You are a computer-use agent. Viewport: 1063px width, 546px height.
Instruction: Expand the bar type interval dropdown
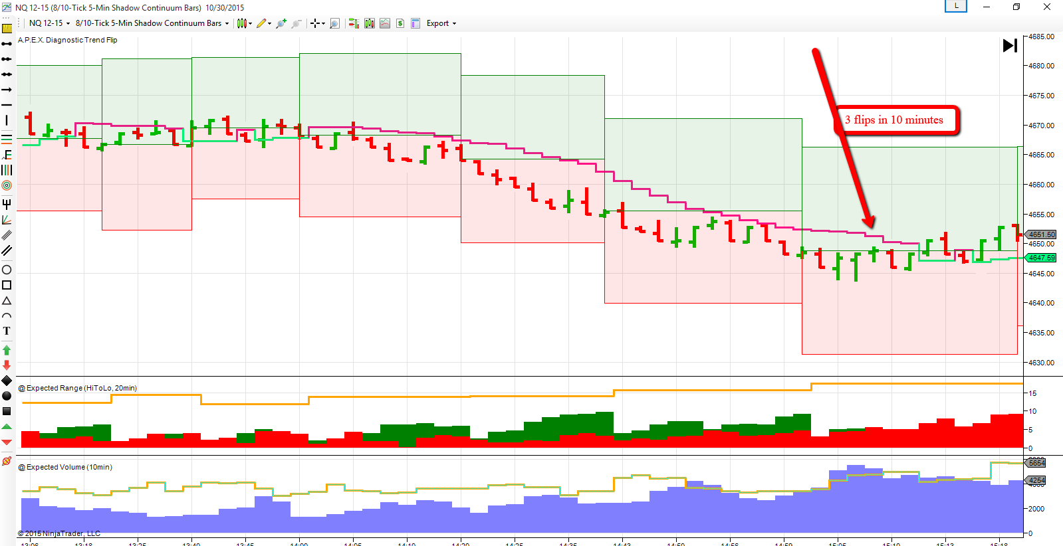pos(152,23)
